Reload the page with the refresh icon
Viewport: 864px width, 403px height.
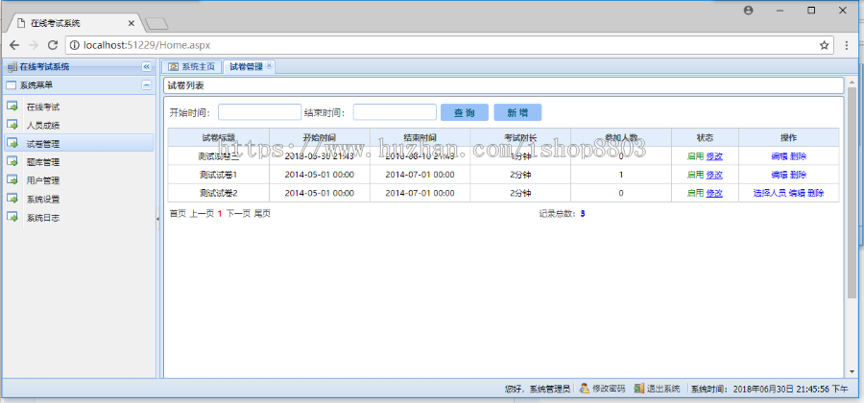tap(53, 45)
